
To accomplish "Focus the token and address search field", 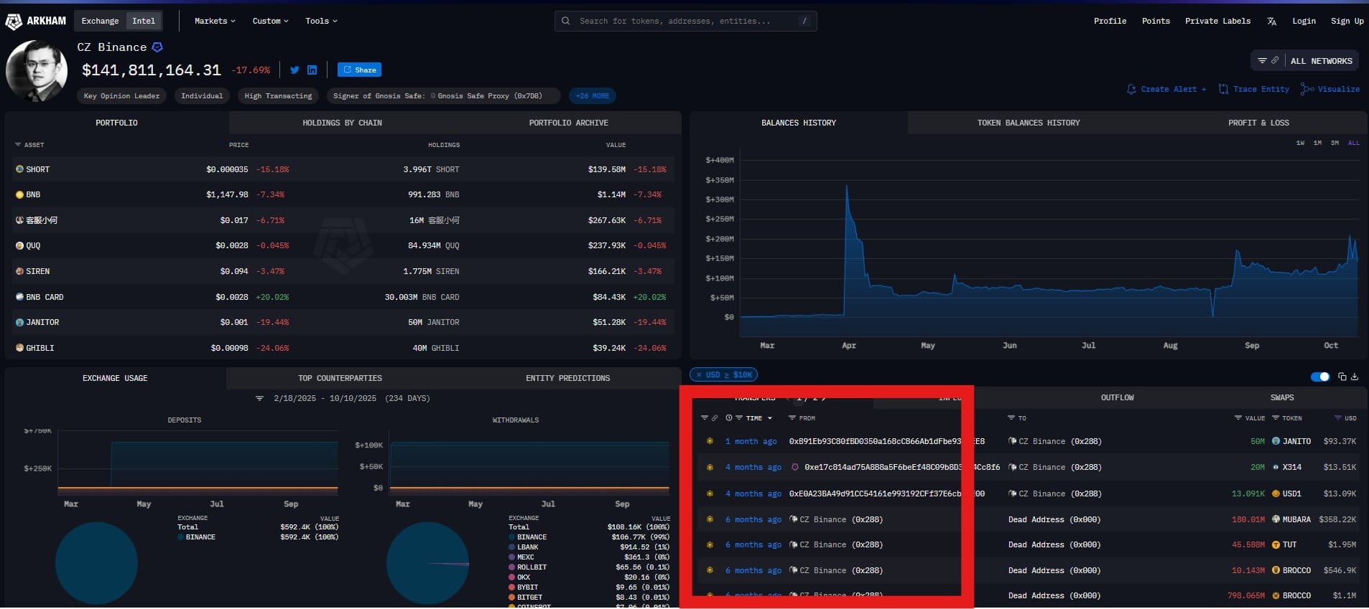I will [685, 22].
